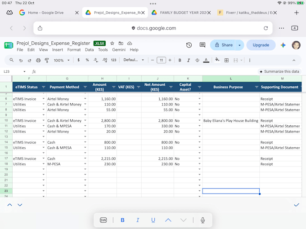Viewport: 306px width, 229px height.
Task: Open the Data menu
Action: (90, 50)
